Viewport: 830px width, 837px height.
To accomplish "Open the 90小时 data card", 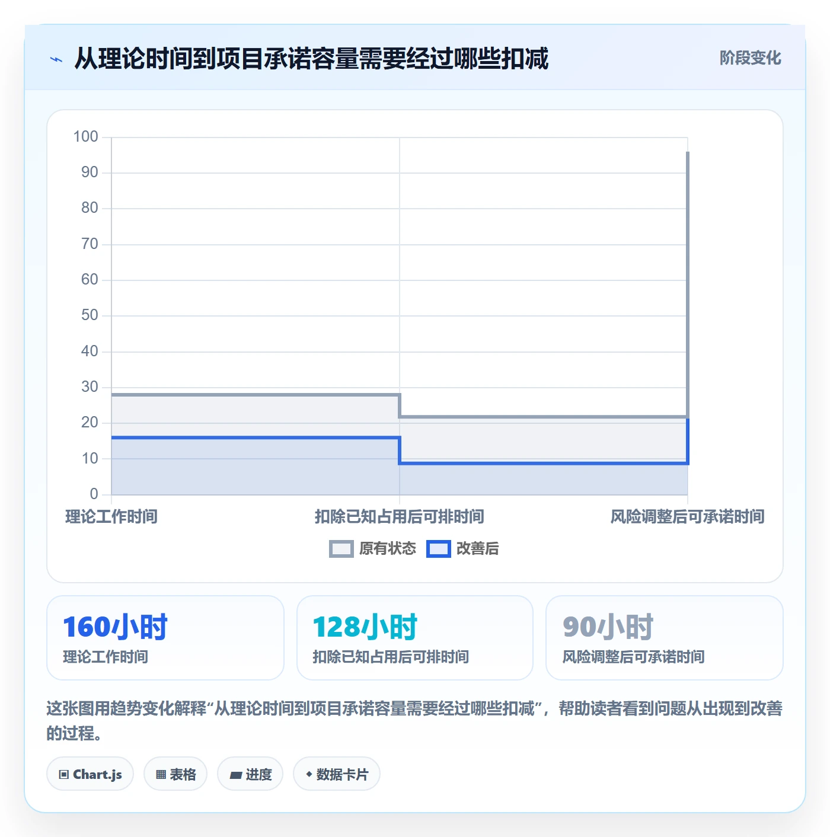I will point(665,638).
